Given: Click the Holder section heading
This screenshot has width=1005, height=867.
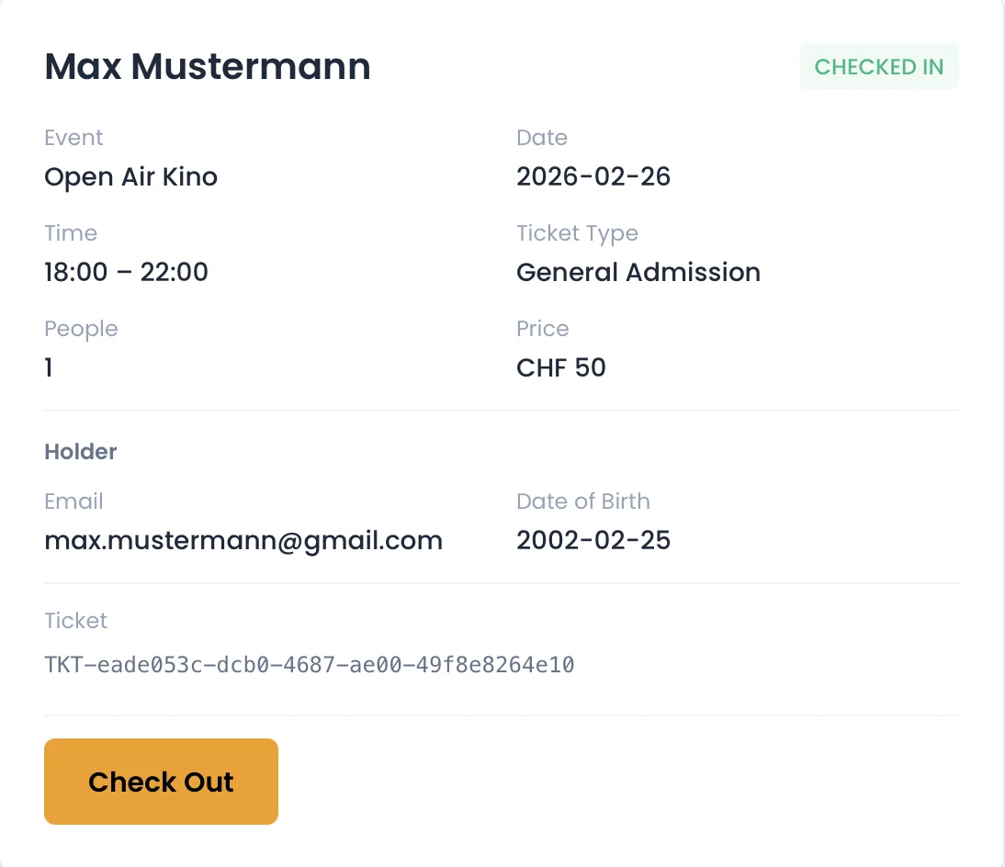Looking at the screenshot, I should point(81,452).
